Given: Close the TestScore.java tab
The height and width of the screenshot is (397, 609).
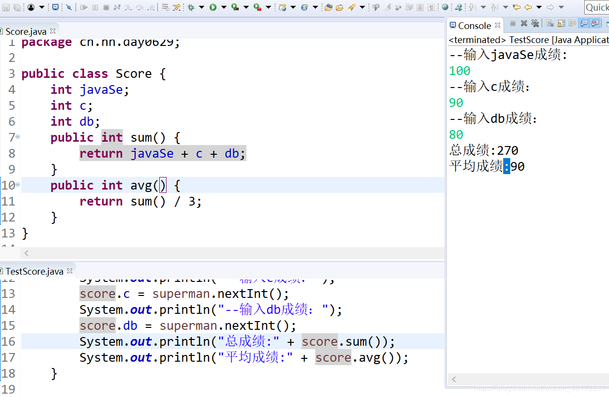Looking at the screenshot, I should [x=70, y=271].
